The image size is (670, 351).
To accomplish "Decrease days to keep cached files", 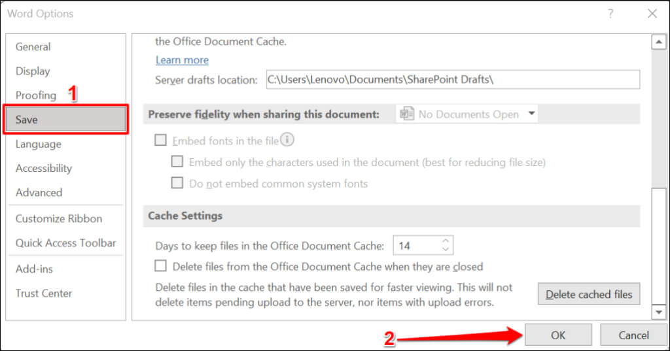I will (x=446, y=250).
